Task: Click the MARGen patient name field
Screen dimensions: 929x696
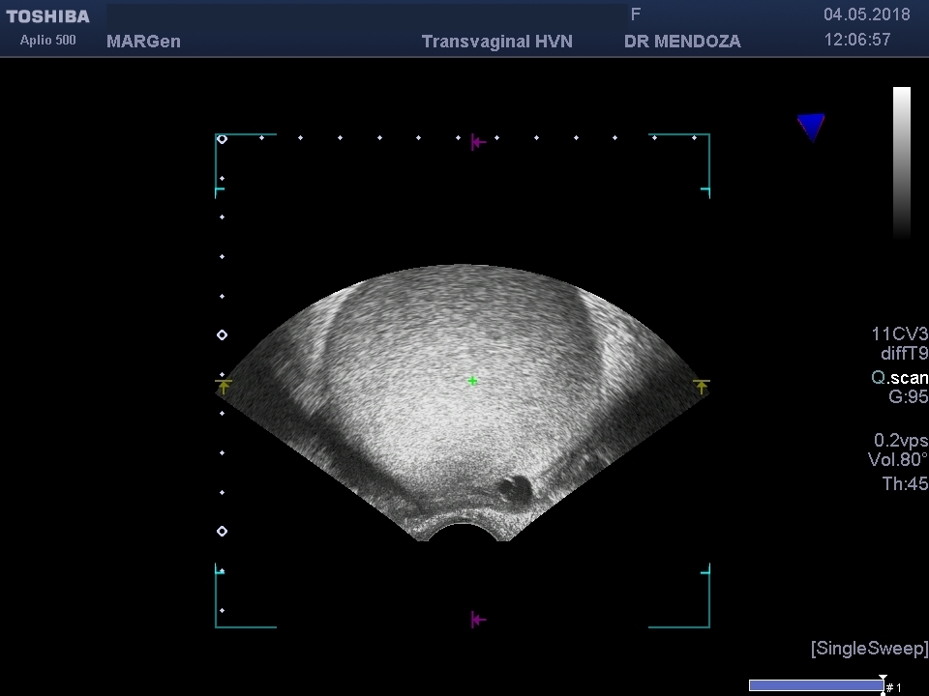Action: 143,42
